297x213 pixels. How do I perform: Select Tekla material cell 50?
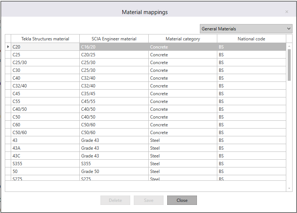point(45,171)
